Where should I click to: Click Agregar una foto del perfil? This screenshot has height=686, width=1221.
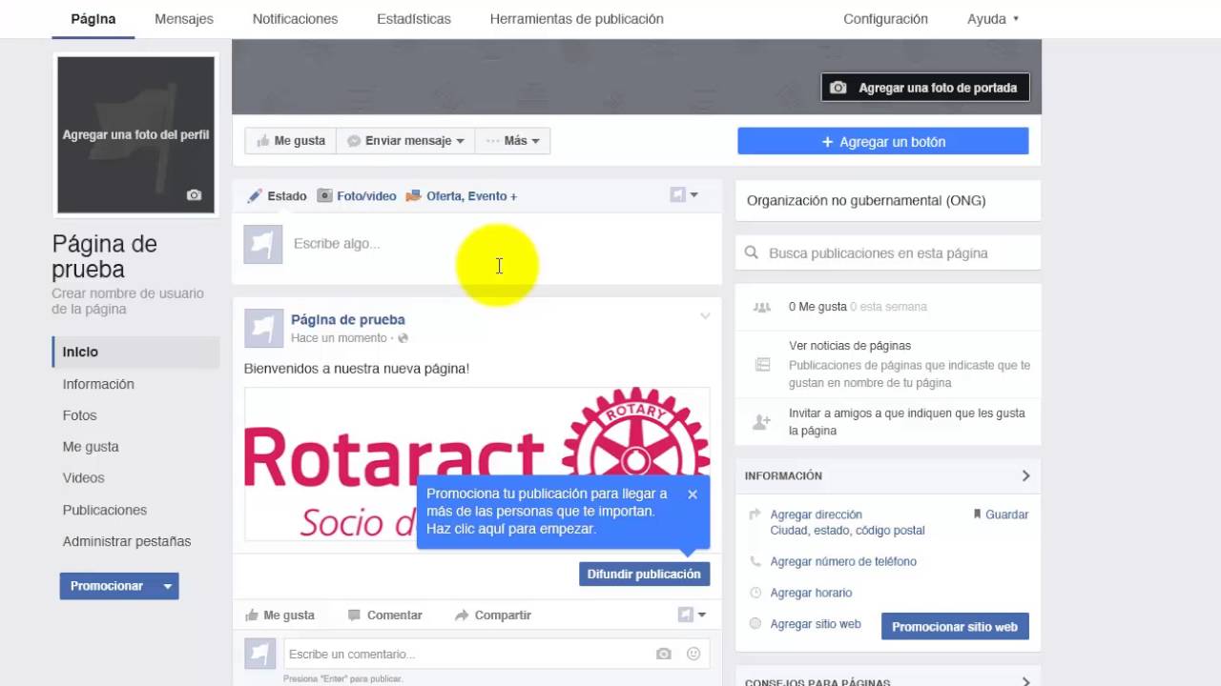coord(135,135)
